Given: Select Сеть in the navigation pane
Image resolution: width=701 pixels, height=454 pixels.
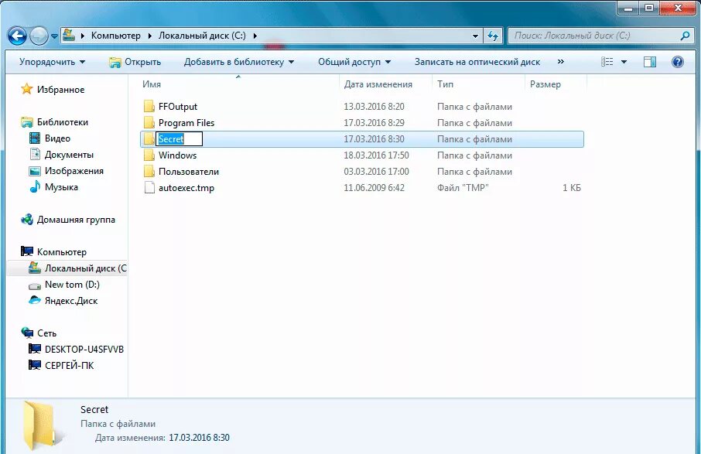Looking at the screenshot, I should [46, 333].
